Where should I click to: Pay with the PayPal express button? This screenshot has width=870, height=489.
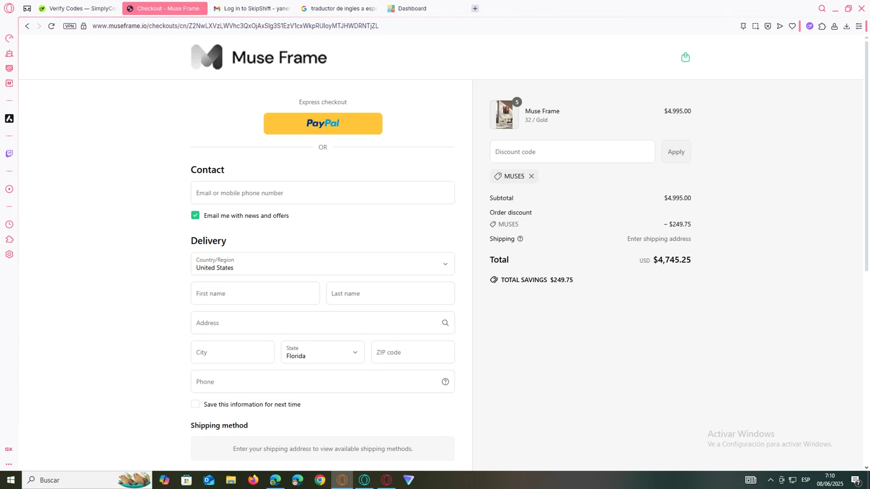pos(322,123)
